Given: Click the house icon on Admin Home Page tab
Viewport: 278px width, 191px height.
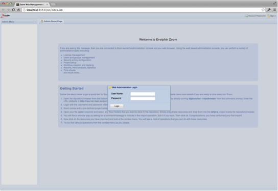Looking at the screenshot, I should point(42,21).
